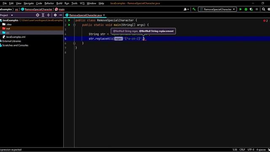This screenshot has width=270, height=152.
Task: Click Select Opened File target icon
Action: click(x=38, y=15)
